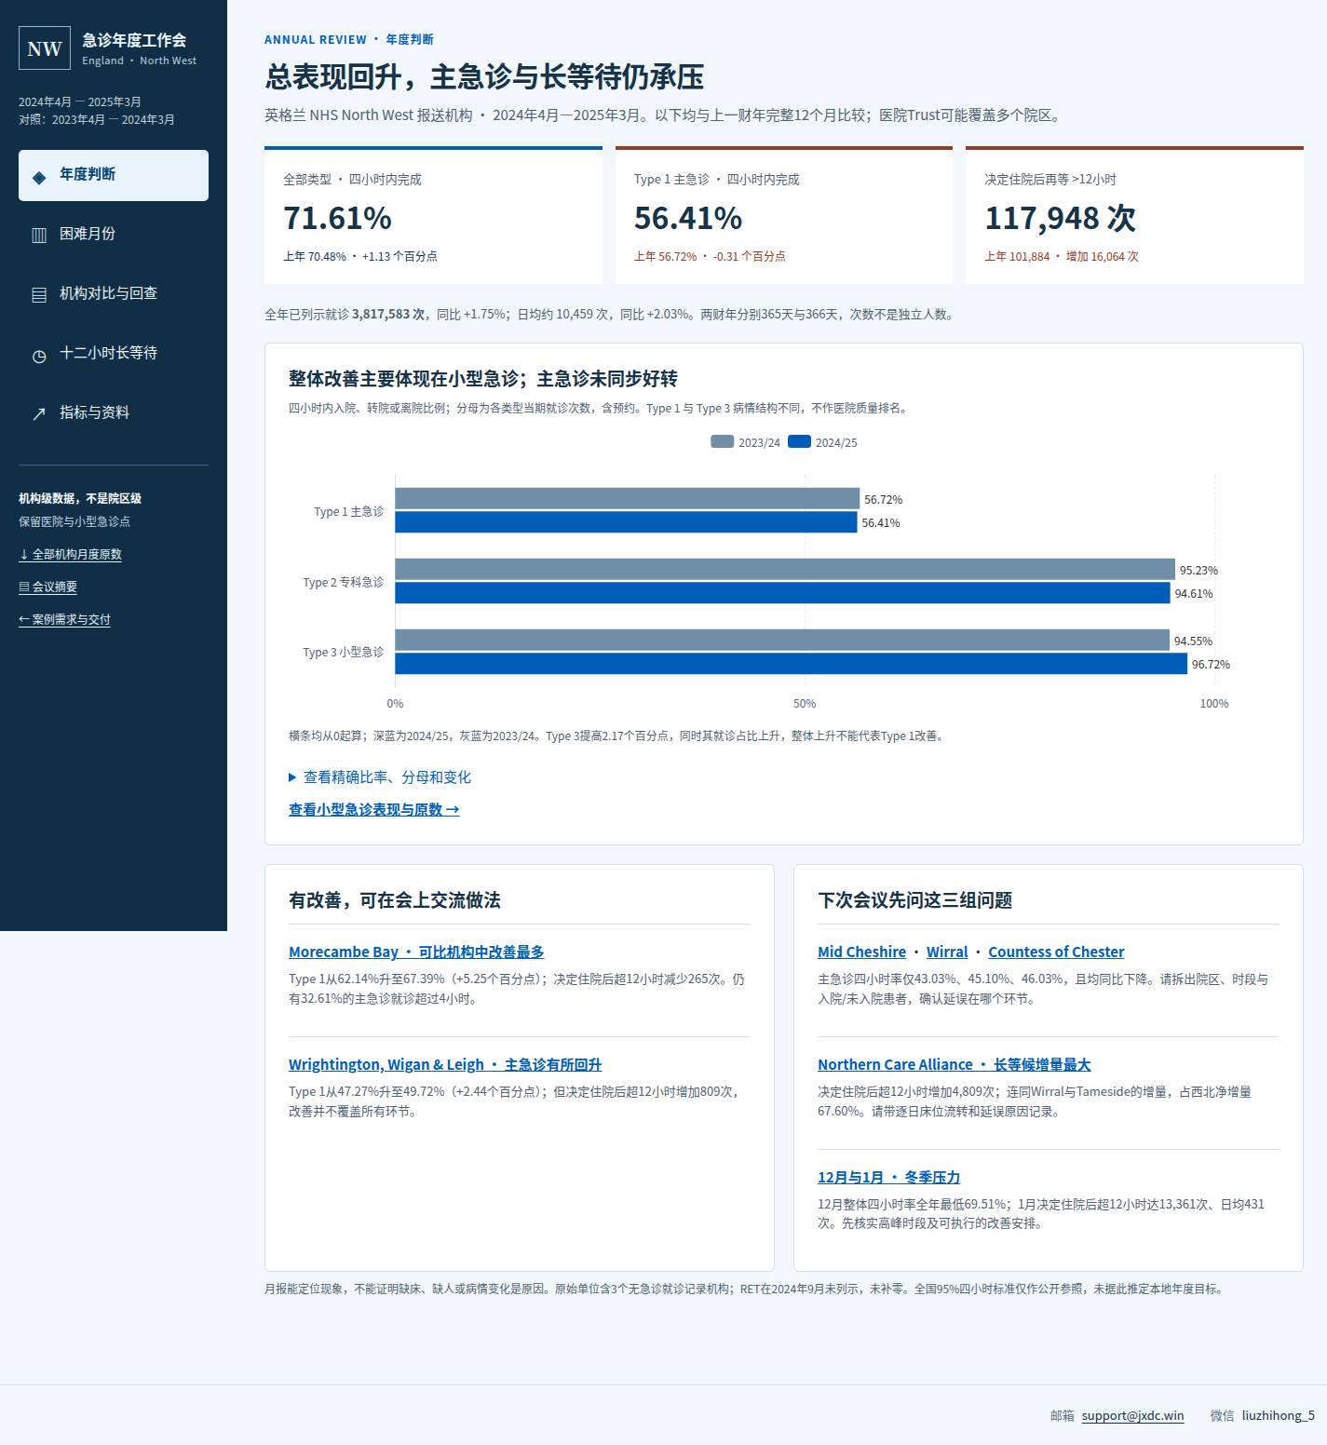The width and height of the screenshot is (1327, 1445).
Task: Toggle the 2024/25 legend swatch
Action: [x=799, y=442]
